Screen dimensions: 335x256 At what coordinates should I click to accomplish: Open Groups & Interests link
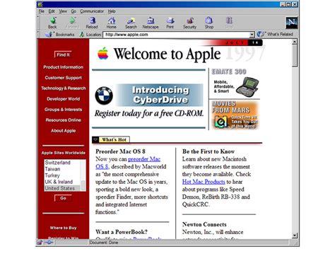click(x=63, y=110)
